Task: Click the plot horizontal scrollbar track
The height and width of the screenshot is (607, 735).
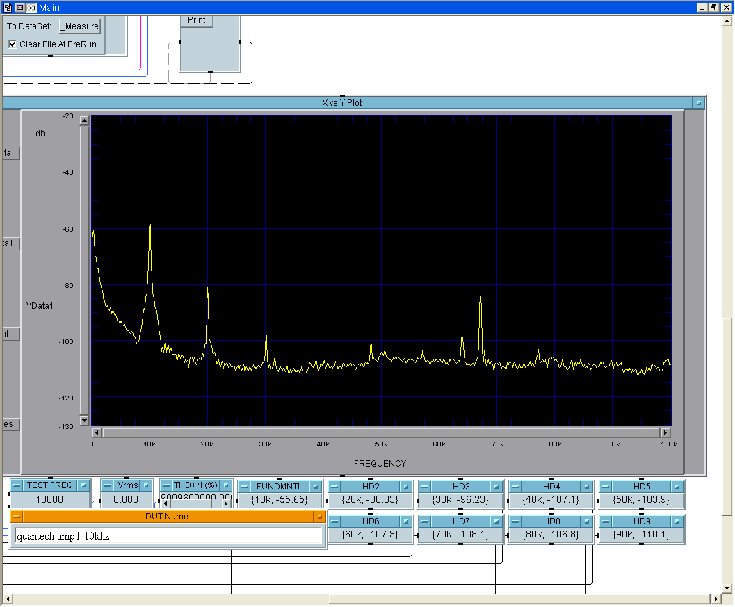Action: (x=381, y=432)
